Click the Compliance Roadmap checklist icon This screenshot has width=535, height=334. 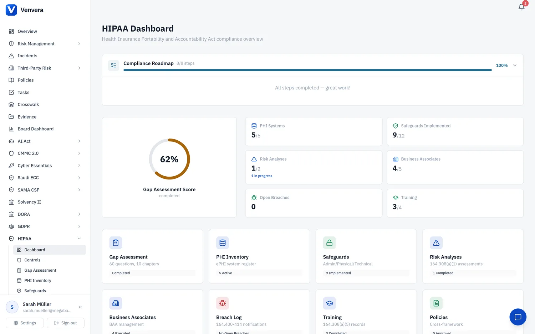tap(113, 65)
